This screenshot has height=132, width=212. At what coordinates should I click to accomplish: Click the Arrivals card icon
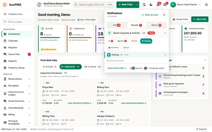pyautogui.click(x=42, y=28)
